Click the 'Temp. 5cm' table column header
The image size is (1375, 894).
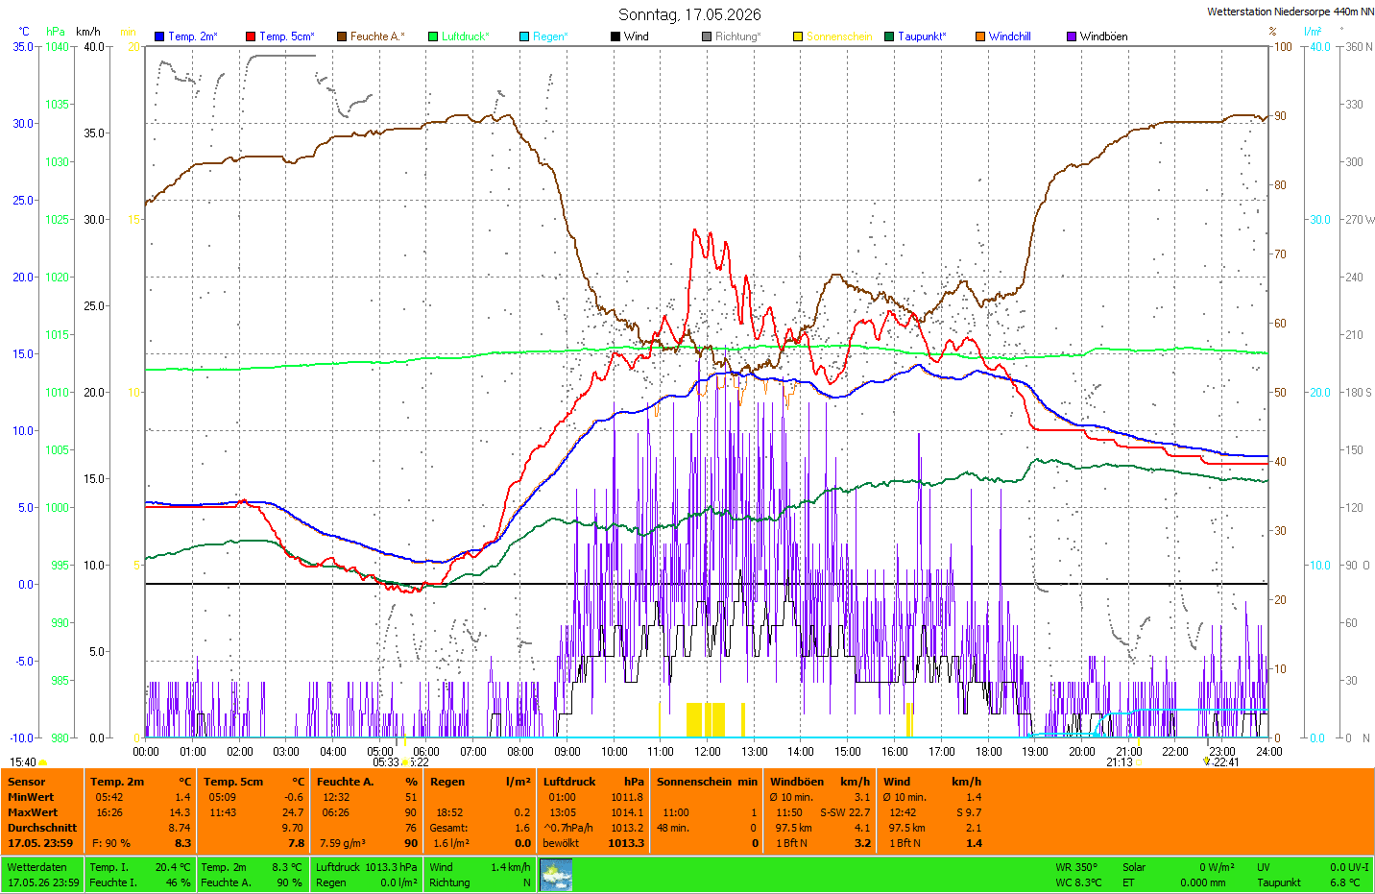pyautogui.click(x=233, y=782)
